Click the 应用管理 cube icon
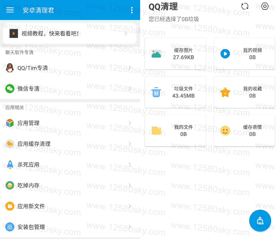This screenshot has height=239, width=278. tap(10, 123)
